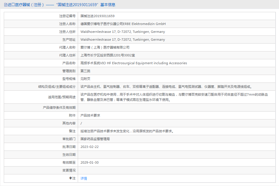Click the document icon in the page header
279x186 pixels.
point(6,5)
